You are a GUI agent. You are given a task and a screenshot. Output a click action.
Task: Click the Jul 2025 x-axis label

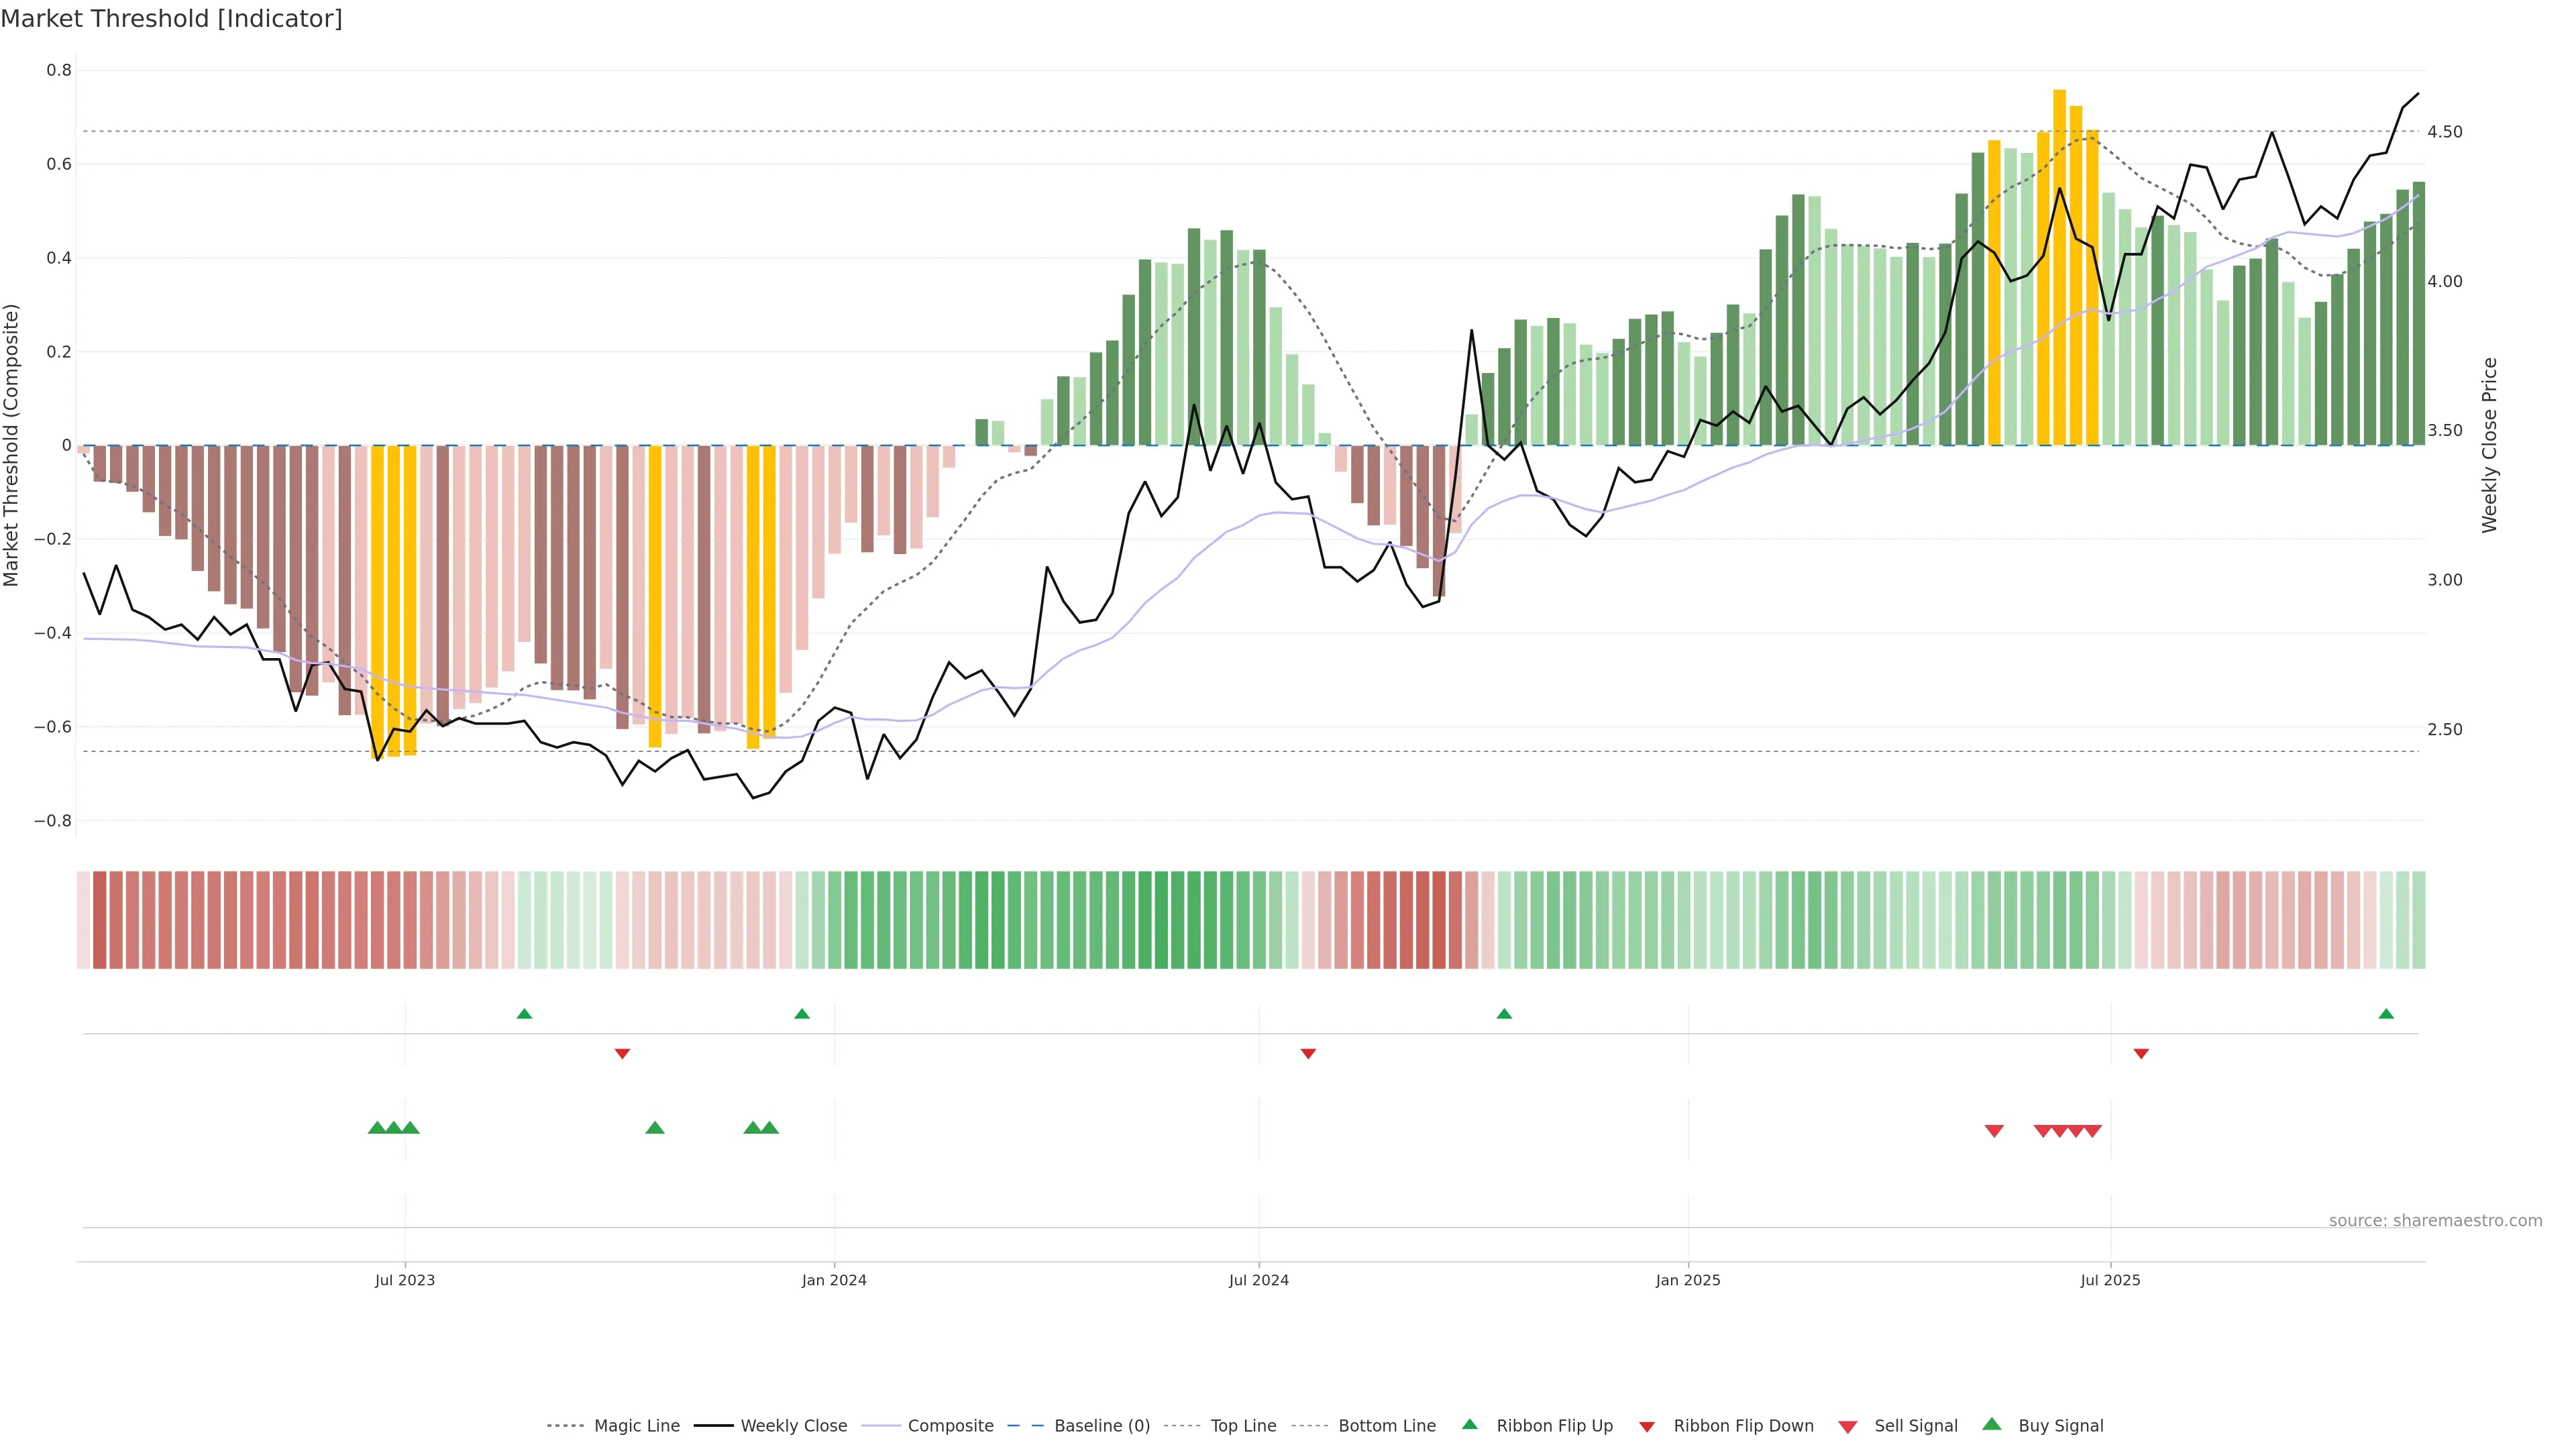click(2110, 1280)
